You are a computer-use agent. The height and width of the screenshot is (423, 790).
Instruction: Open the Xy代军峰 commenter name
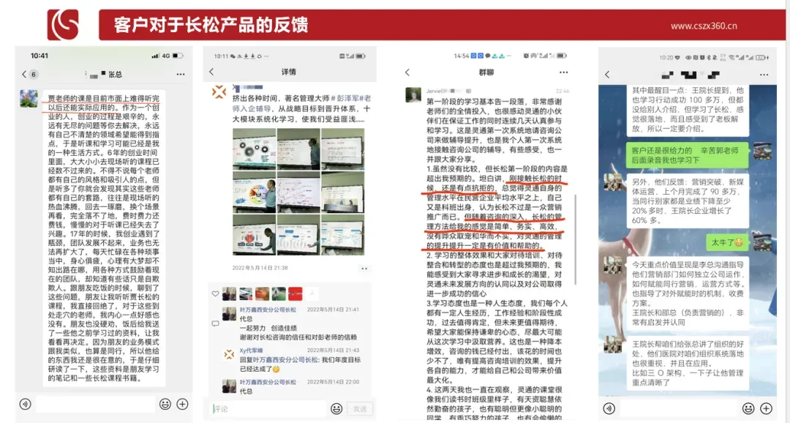pos(251,351)
